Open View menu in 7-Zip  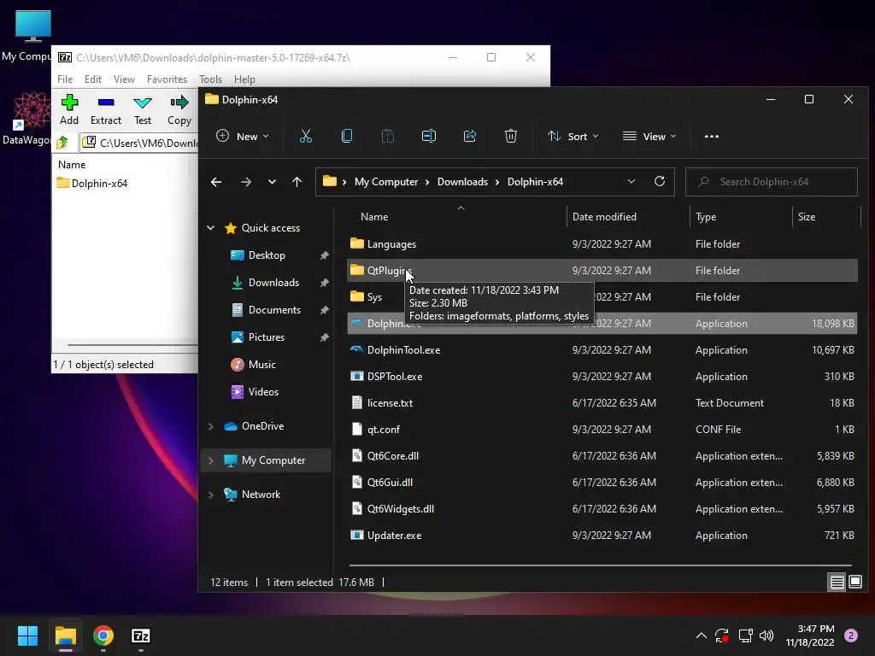[124, 79]
